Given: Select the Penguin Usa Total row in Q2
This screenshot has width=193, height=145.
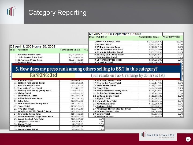Looking at the screenshot, I should (x=57, y=129).
